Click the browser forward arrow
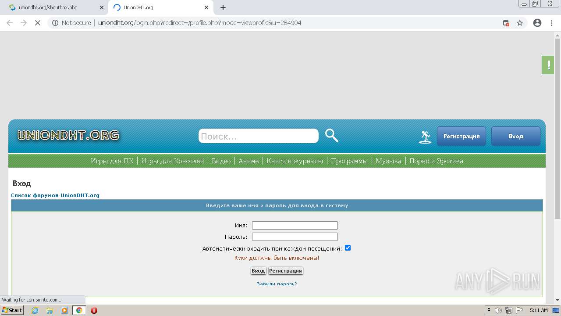This screenshot has height=316, width=561. tap(24, 23)
